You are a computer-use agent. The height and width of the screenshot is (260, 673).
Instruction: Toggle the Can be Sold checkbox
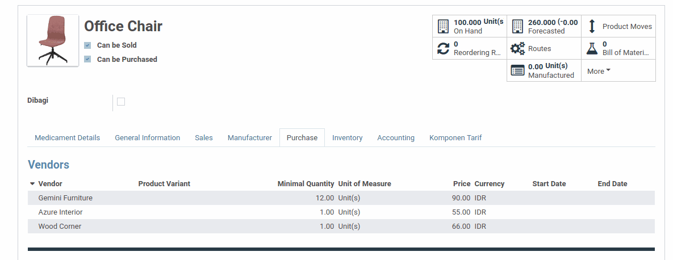tap(87, 45)
